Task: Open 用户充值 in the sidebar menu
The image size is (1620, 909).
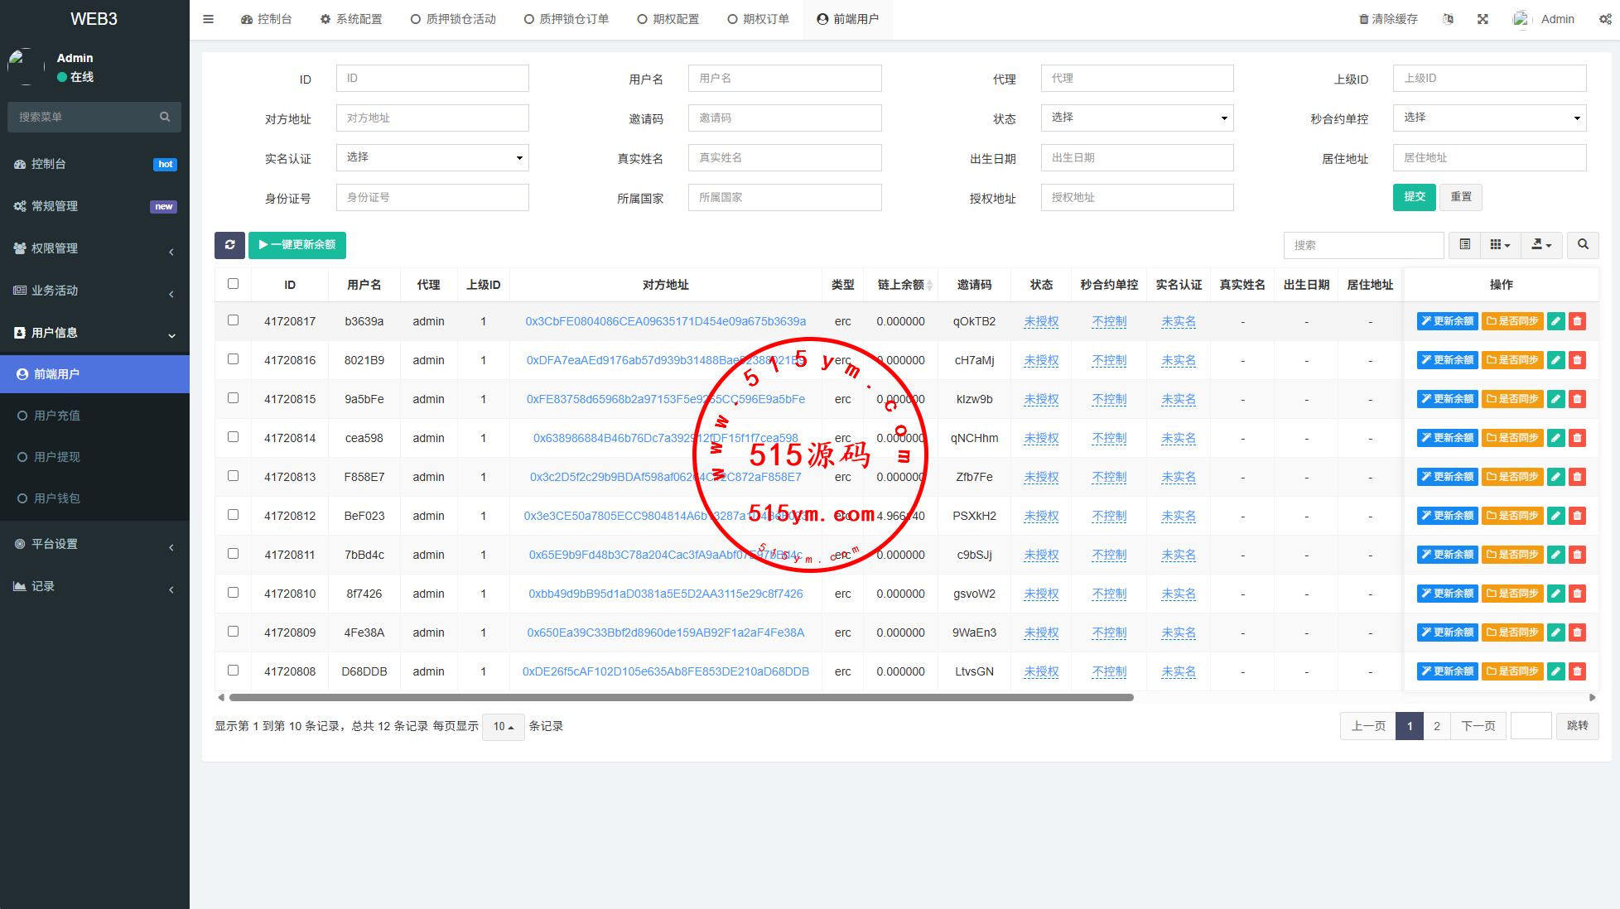Action: [x=57, y=416]
